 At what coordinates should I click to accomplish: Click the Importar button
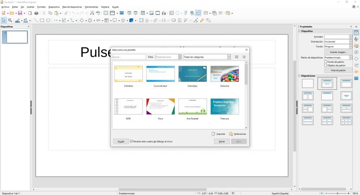click(219, 134)
